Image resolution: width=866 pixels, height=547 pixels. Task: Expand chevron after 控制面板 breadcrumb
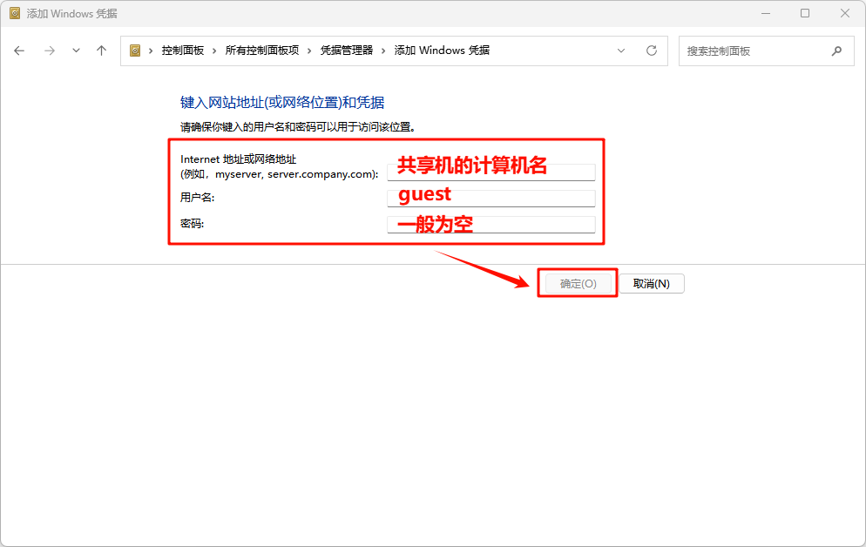(214, 51)
